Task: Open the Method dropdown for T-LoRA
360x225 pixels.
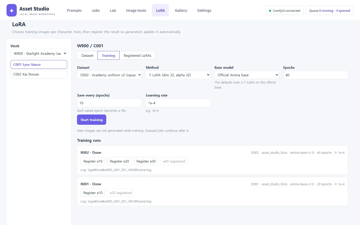Action: click(x=178, y=75)
